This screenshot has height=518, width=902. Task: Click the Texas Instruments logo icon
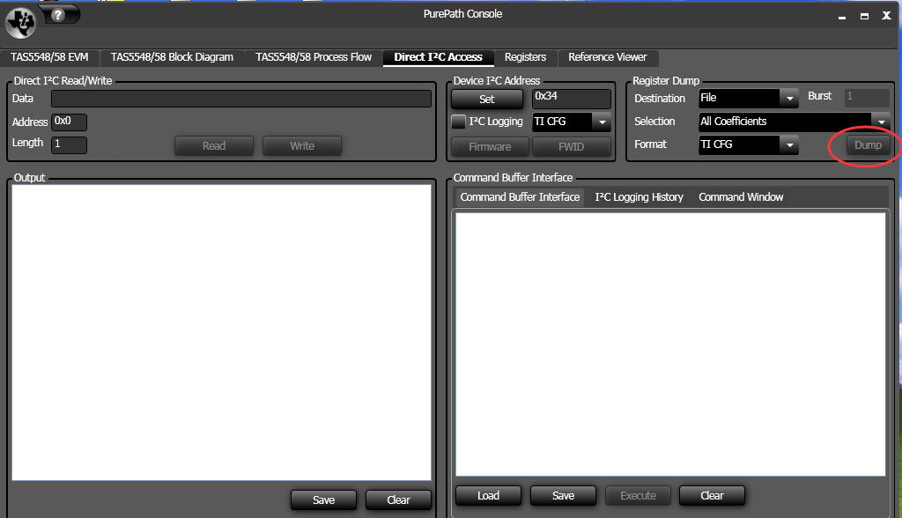click(x=21, y=23)
